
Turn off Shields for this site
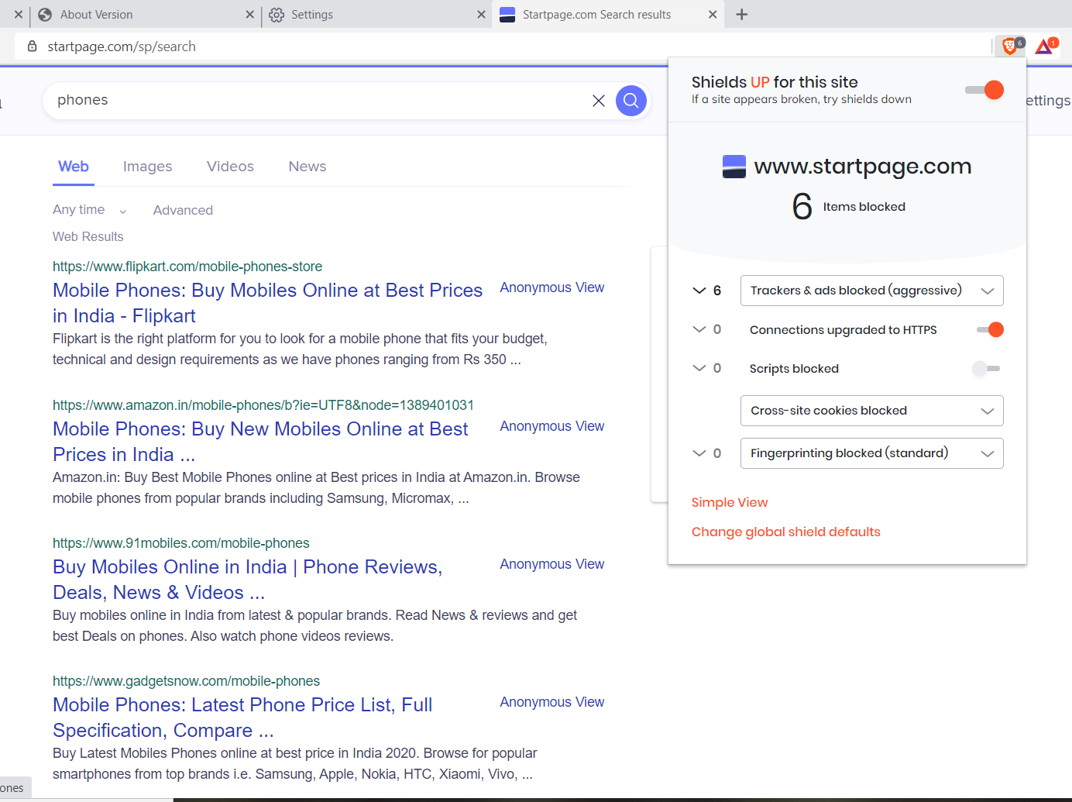984,90
